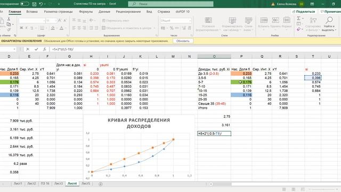Confirm formula entry with checkmark icon
Screen dimensions: 341x192
coord(36,49)
